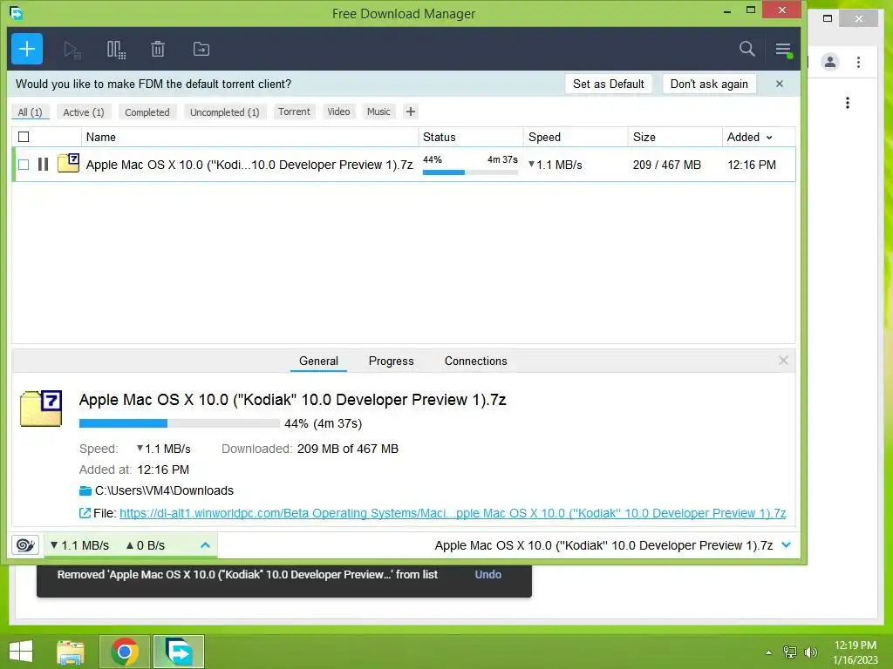Click the download speed arrow in Speed column

(531, 165)
